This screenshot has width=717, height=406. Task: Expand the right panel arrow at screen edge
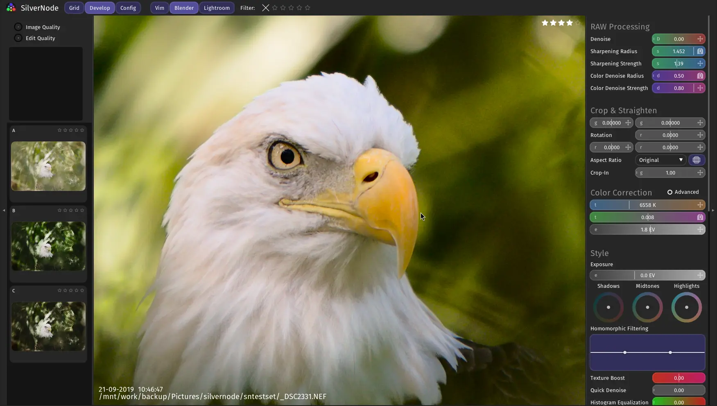tap(712, 210)
